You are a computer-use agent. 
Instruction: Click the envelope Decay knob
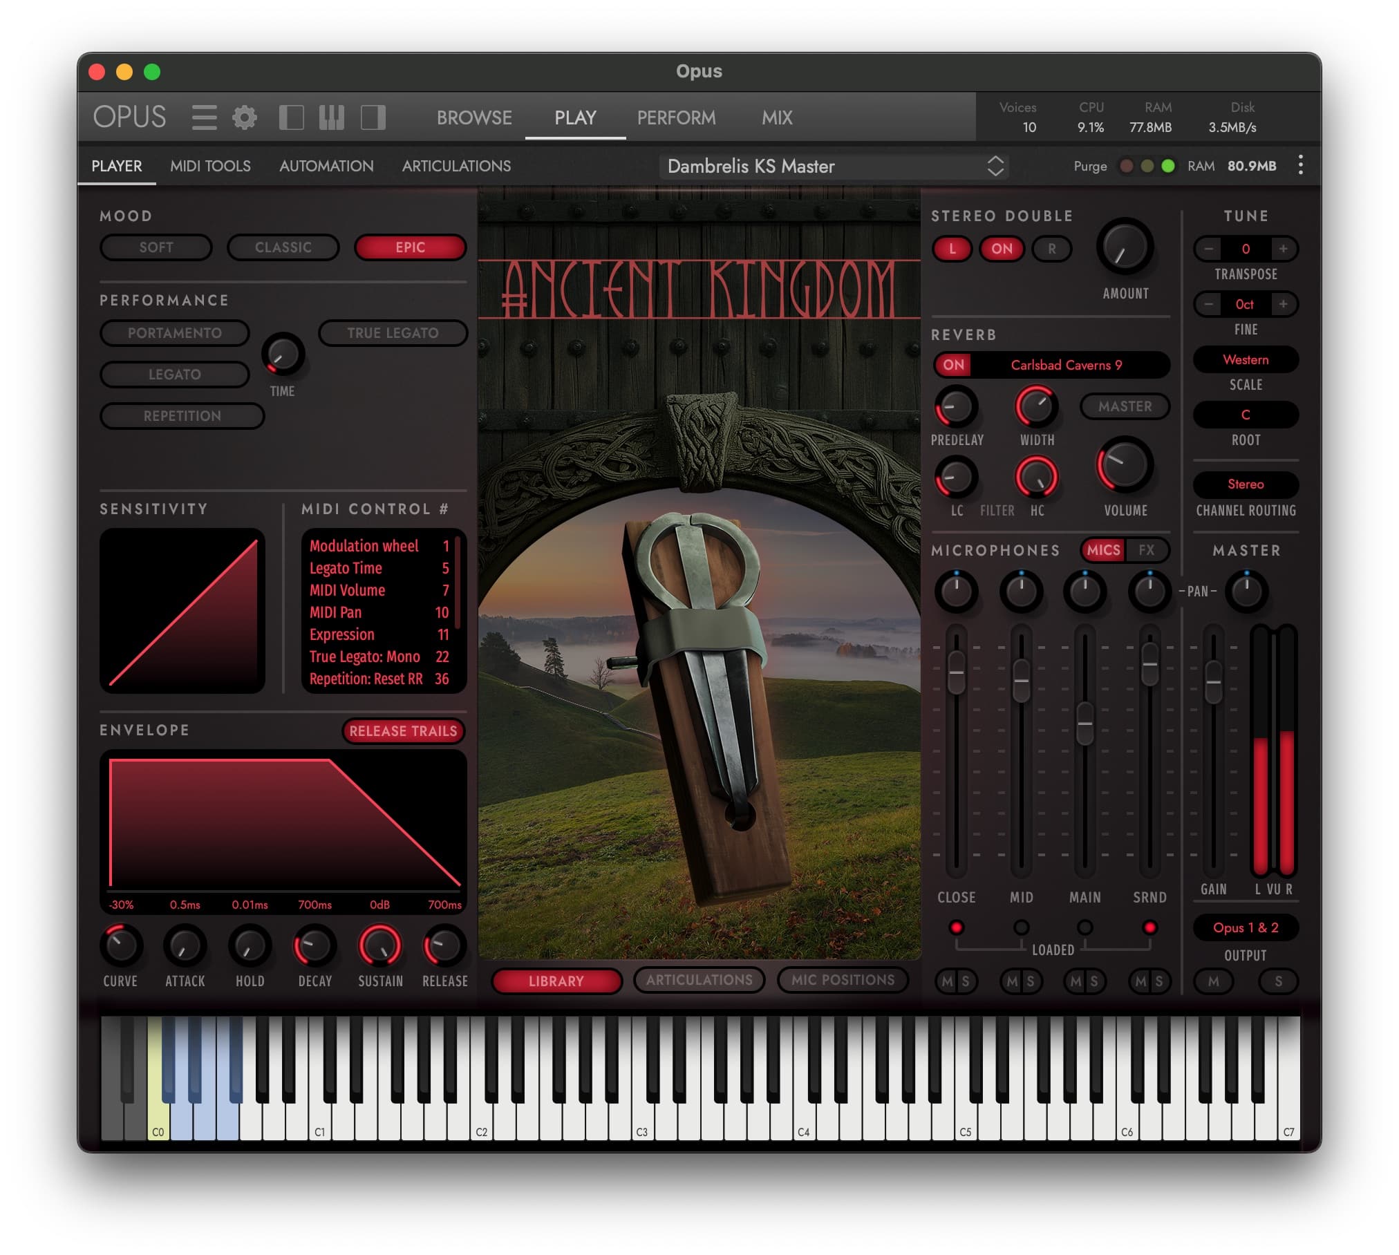[x=314, y=945]
